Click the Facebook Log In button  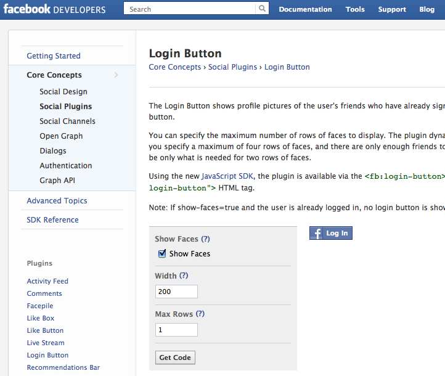point(331,233)
